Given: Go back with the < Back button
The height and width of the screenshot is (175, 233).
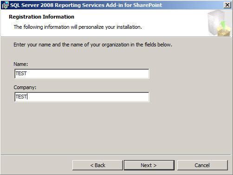Looking at the screenshot, I should tap(97, 165).
